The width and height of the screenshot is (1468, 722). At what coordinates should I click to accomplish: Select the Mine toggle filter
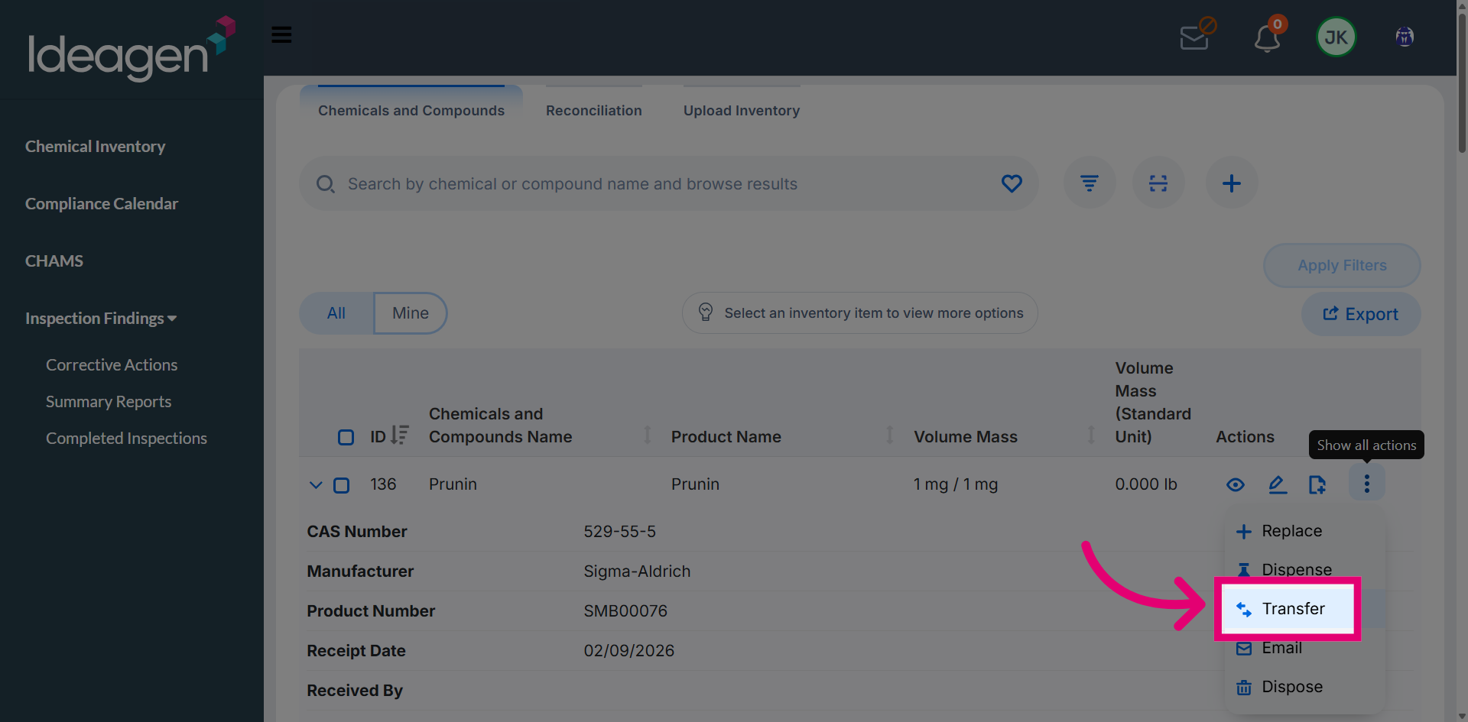[x=411, y=313]
